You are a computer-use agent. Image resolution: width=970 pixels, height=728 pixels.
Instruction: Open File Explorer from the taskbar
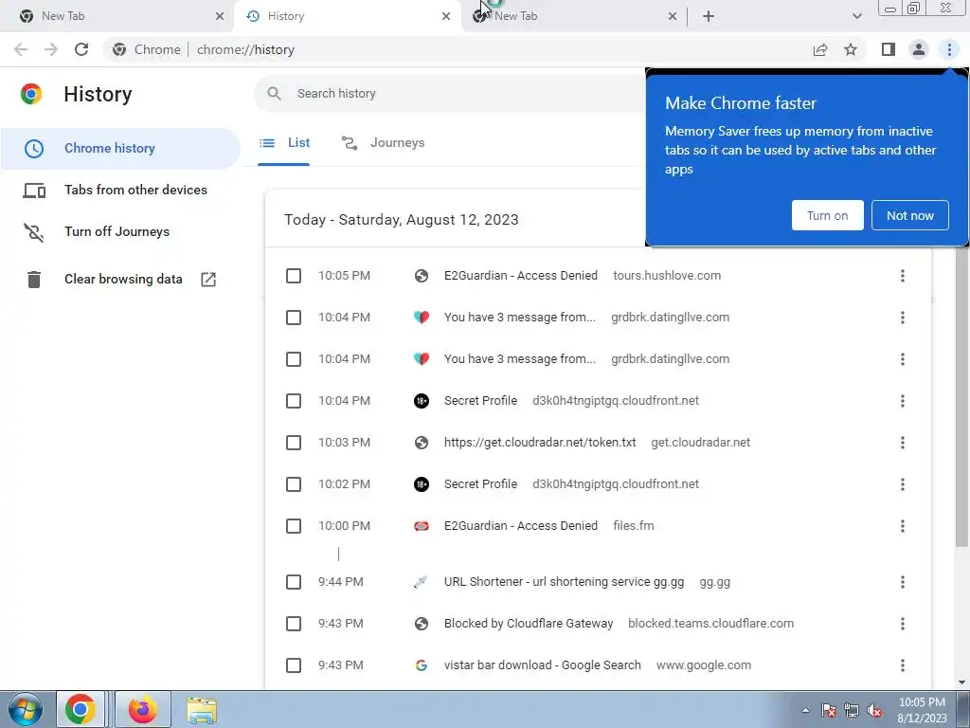click(x=202, y=709)
